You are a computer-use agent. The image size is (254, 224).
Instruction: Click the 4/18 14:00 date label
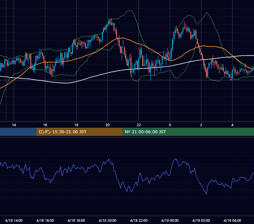click(x=14, y=220)
